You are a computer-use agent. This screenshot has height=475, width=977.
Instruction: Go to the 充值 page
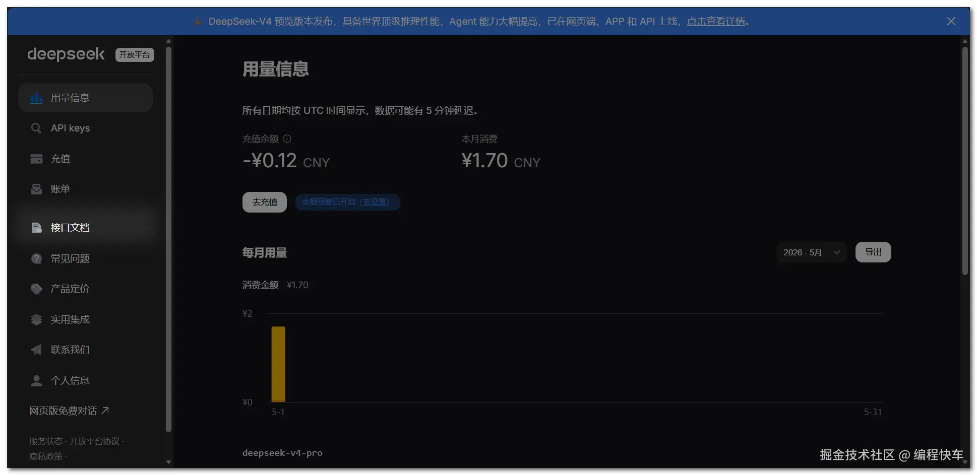click(85, 159)
